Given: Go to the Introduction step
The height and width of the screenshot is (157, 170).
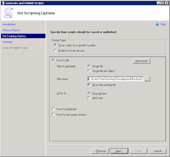Looking at the screenshot, I should [x=9, y=24].
